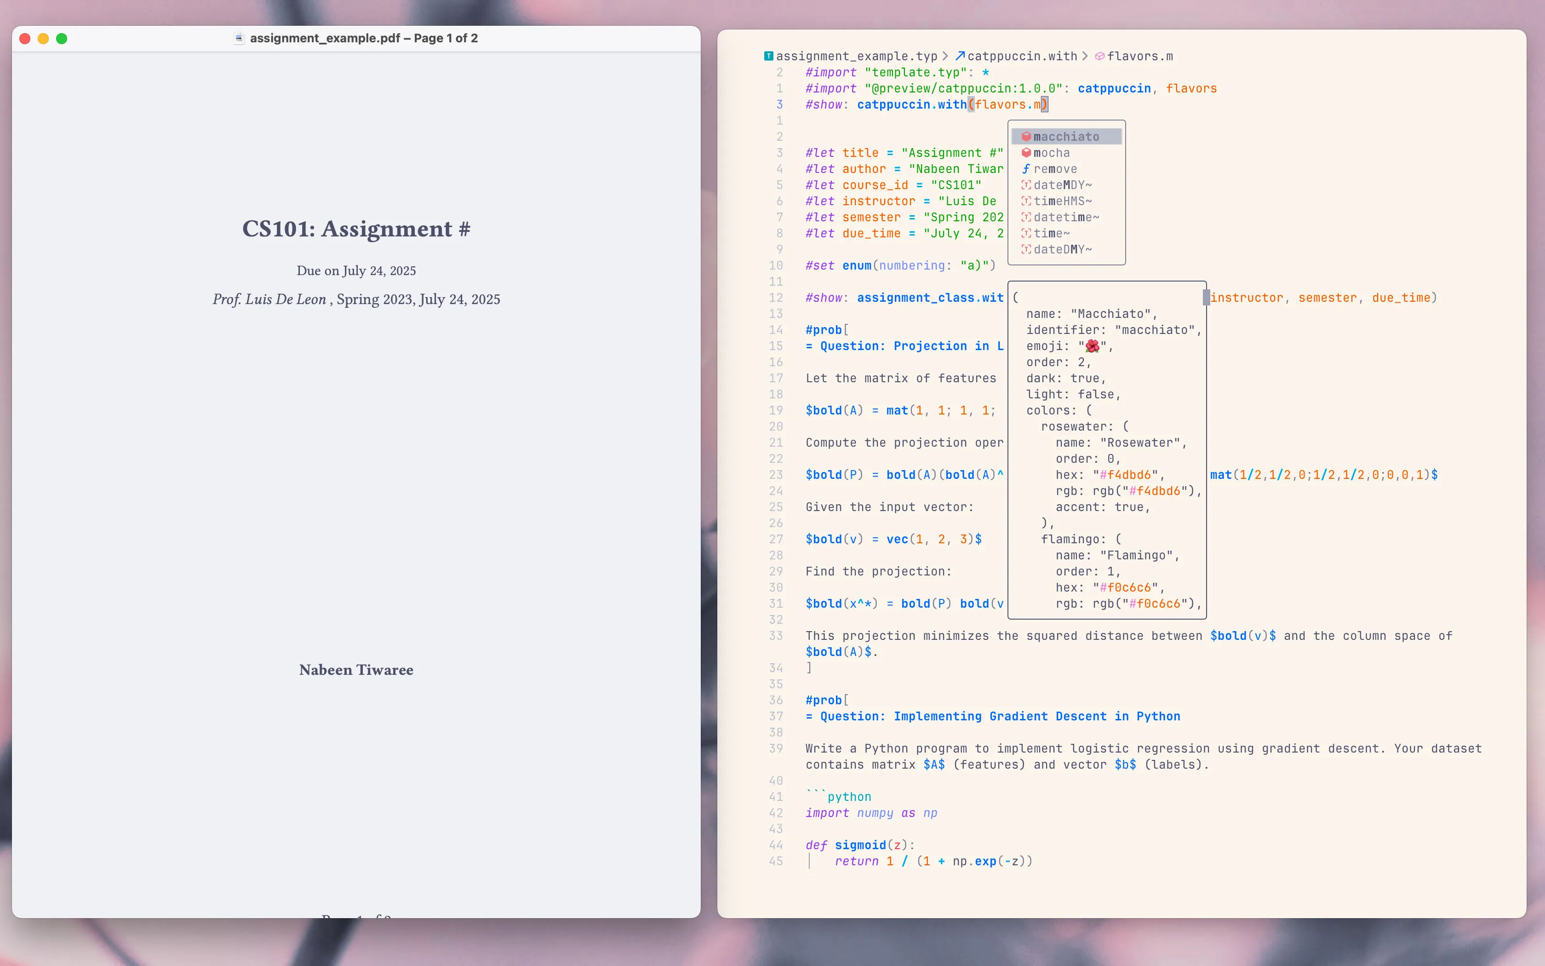This screenshot has width=1545, height=966.
Task: Select the macchiato completion item
Action: (x=1066, y=137)
